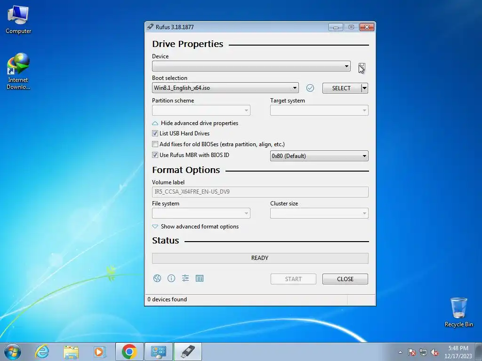Image resolution: width=482 pixels, height=361 pixels.
Task: Open the Boot selection dropdown
Action: click(225, 88)
